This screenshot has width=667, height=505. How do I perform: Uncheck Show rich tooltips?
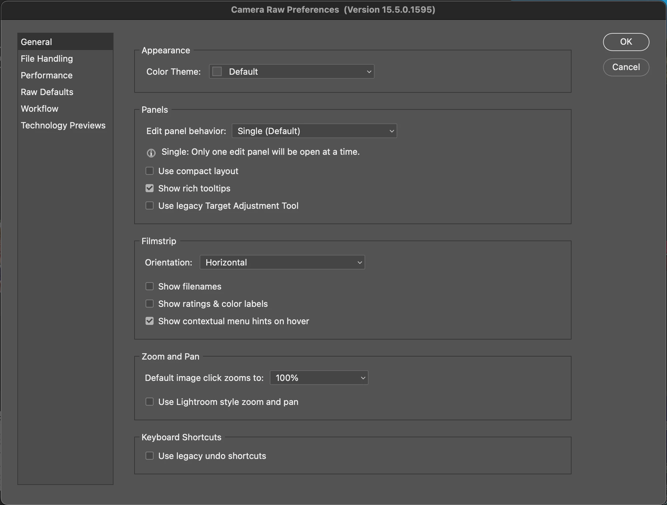[150, 188]
